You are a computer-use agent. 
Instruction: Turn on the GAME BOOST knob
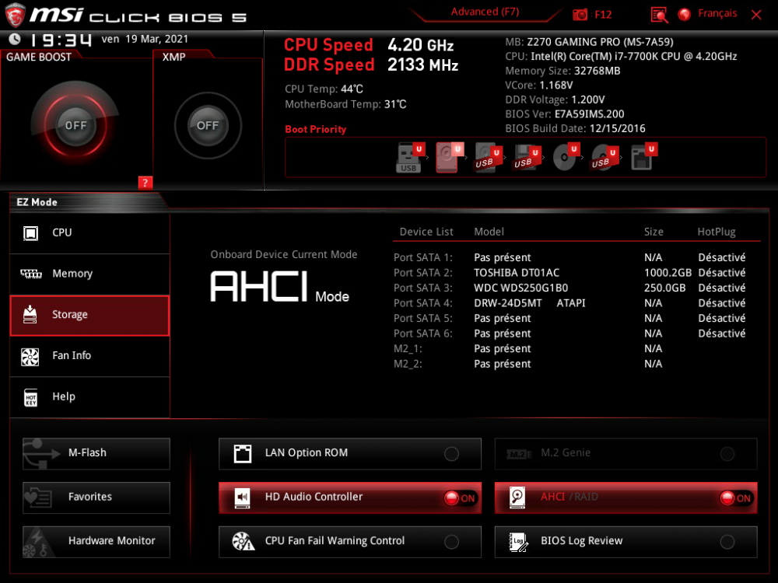click(x=75, y=125)
